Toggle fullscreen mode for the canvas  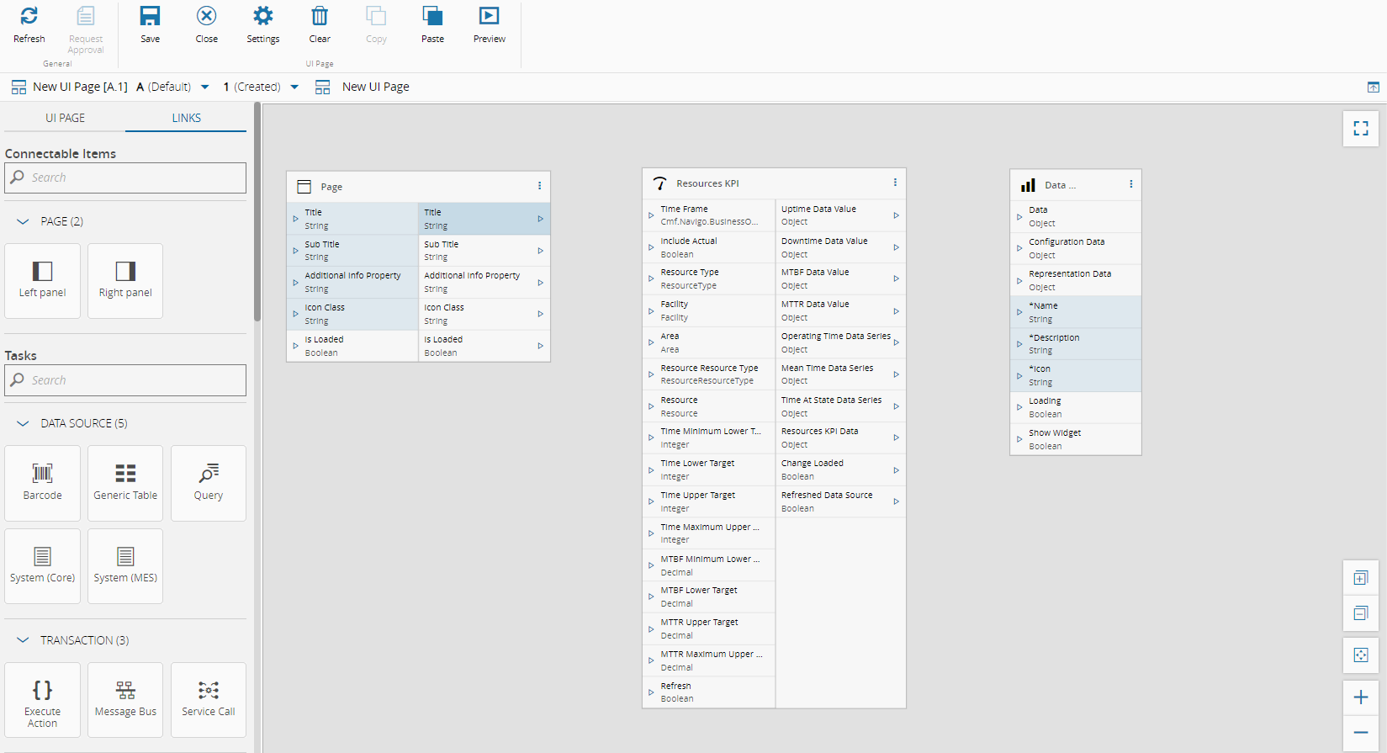pos(1360,129)
